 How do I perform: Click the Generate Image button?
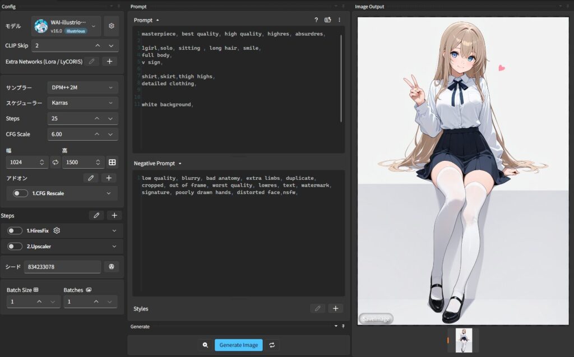click(x=238, y=345)
